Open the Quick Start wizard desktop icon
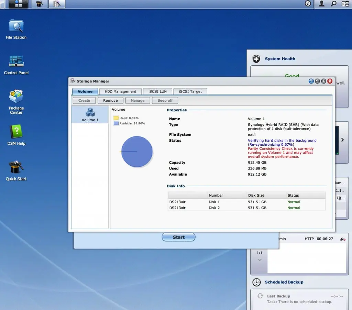This screenshot has width=352, height=310. point(16,168)
